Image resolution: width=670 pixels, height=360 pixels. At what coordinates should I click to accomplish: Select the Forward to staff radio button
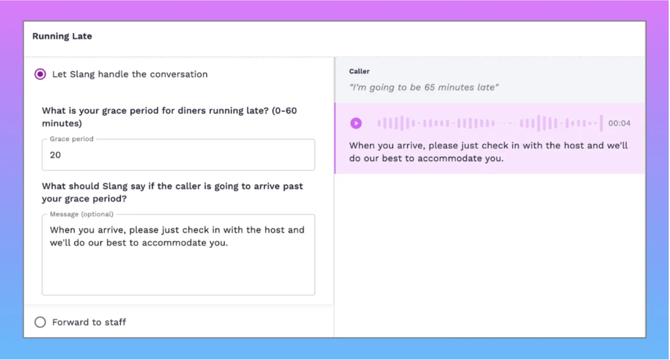pos(40,322)
